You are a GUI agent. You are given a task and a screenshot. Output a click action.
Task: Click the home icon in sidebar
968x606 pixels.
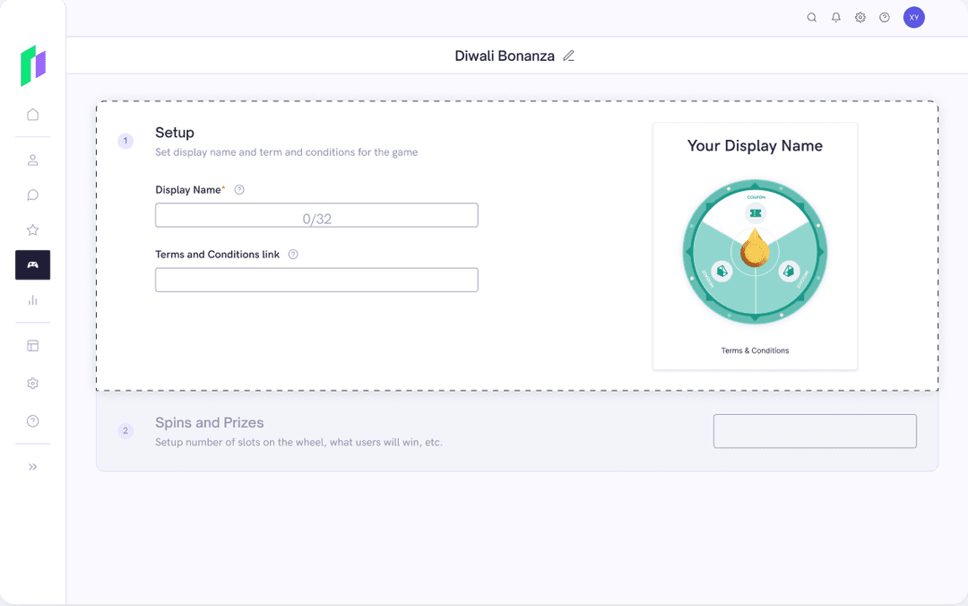coord(32,115)
